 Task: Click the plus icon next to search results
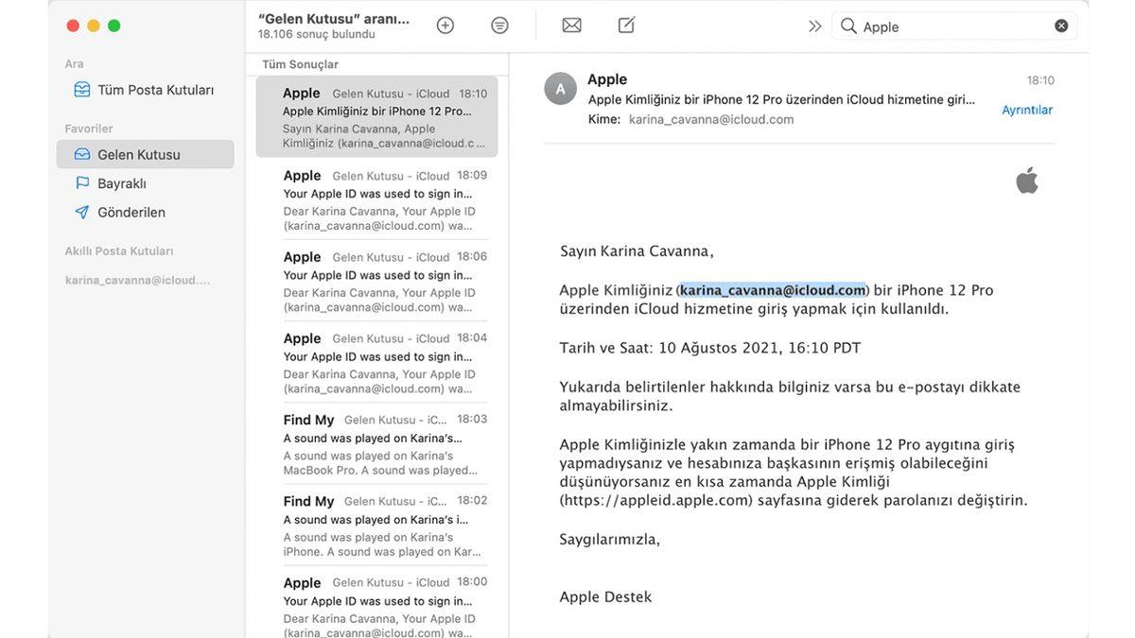445,25
